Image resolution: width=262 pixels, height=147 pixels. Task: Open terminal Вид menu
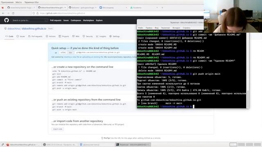pos(156,28)
